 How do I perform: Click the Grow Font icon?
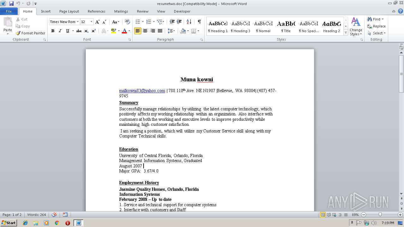tap(97, 22)
